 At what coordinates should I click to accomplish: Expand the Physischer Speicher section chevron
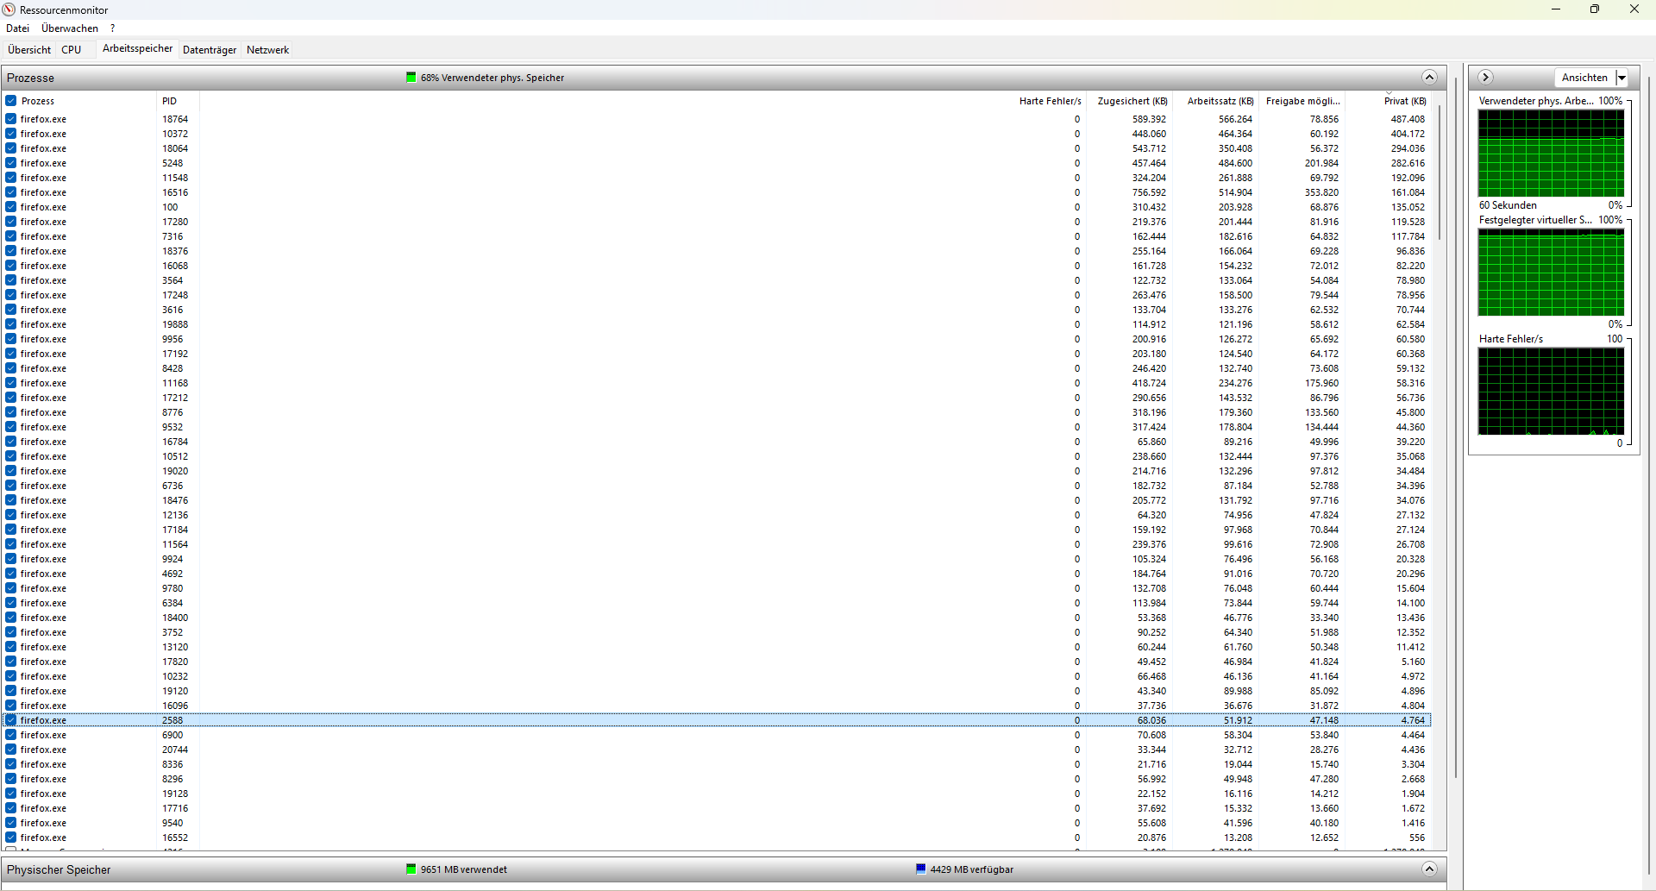(x=1429, y=869)
